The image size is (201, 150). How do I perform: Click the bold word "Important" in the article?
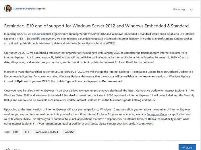click(150, 76)
